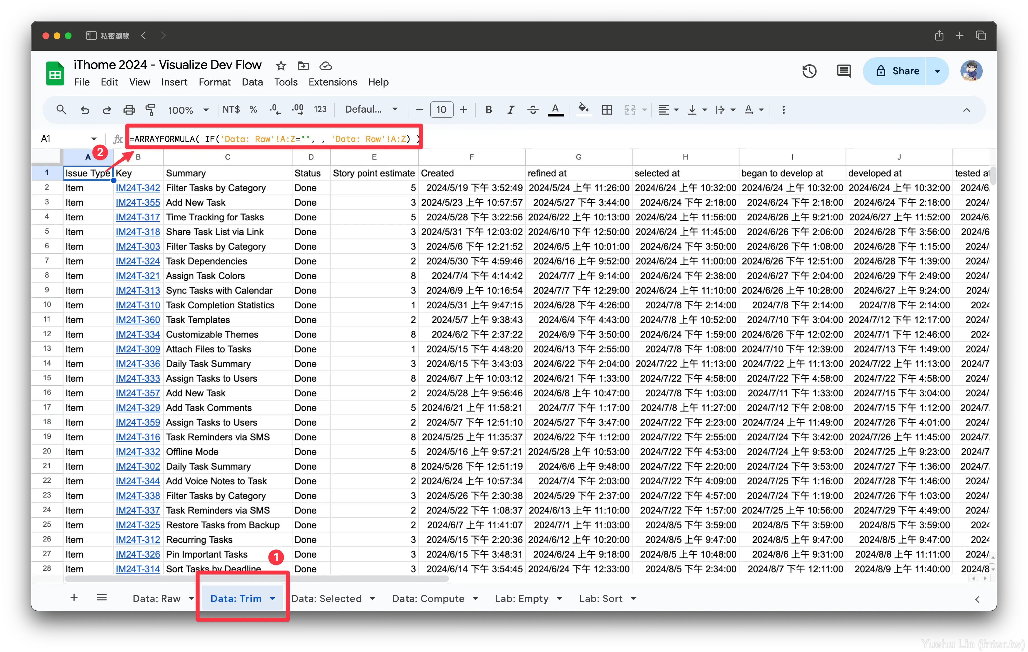
Task: Click the font size field showing 10
Action: (x=441, y=110)
